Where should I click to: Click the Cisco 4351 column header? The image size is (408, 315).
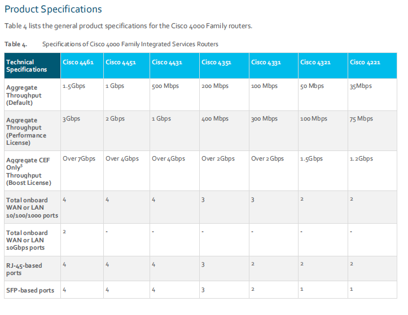tap(216, 62)
